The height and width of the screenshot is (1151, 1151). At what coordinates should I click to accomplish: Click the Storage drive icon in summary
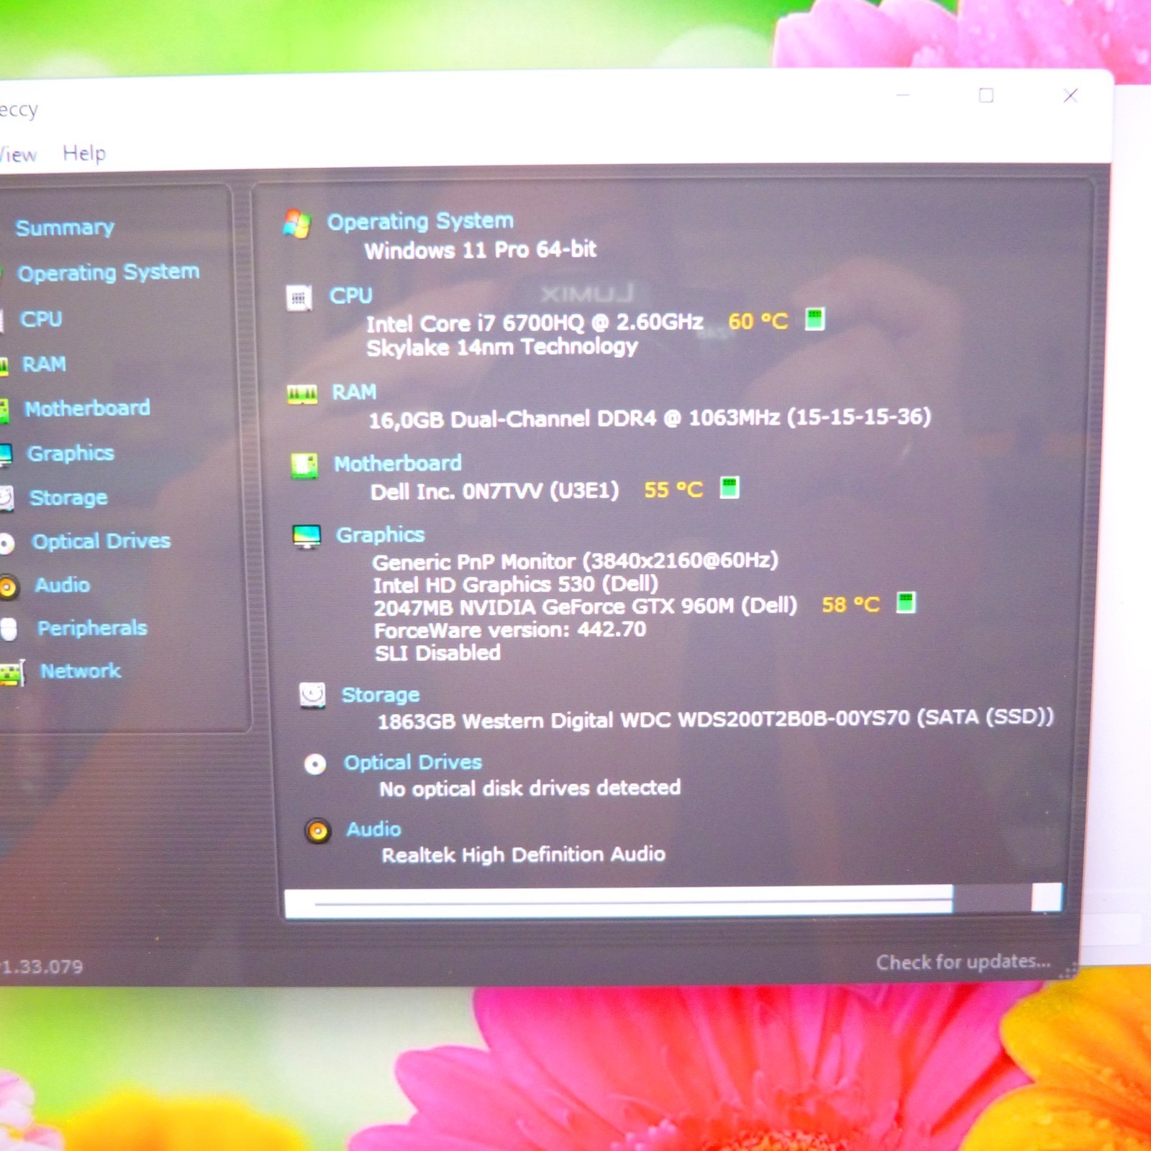click(x=312, y=695)
